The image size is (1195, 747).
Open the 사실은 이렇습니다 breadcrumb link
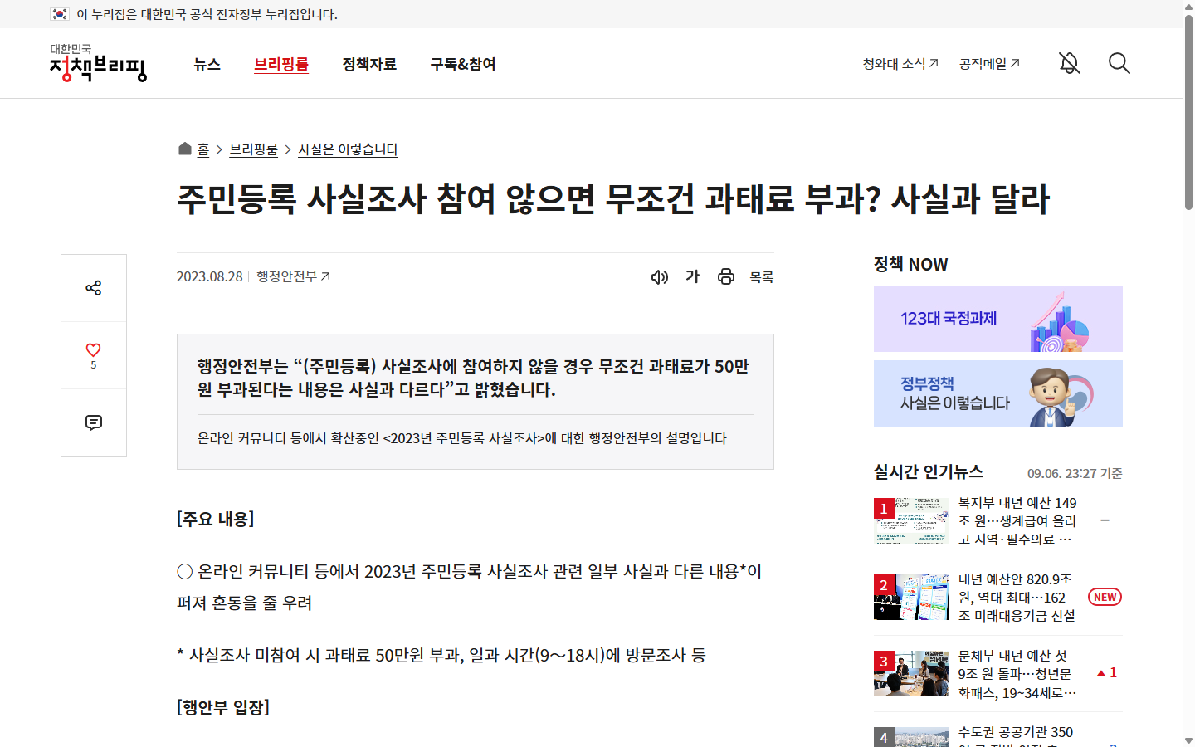point(348,149)
